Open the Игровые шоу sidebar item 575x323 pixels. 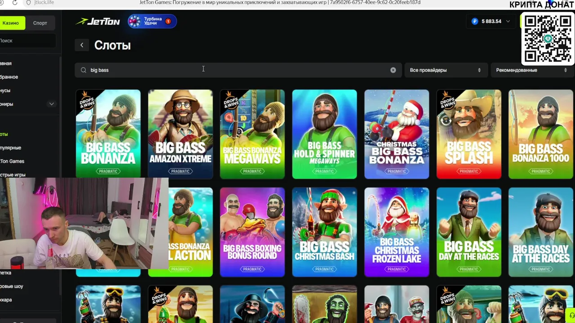click(x=12, y=286)
